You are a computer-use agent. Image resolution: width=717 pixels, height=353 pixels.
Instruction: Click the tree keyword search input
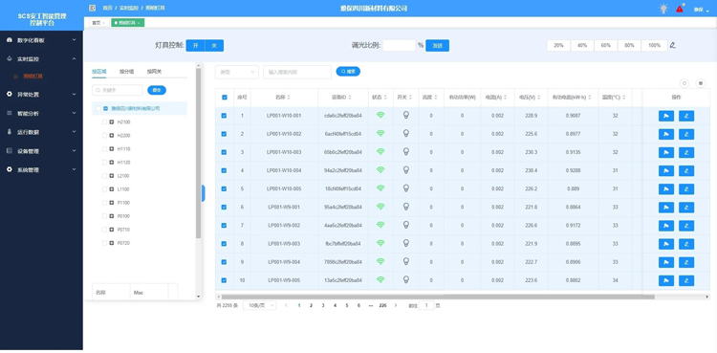coord(118,90)
